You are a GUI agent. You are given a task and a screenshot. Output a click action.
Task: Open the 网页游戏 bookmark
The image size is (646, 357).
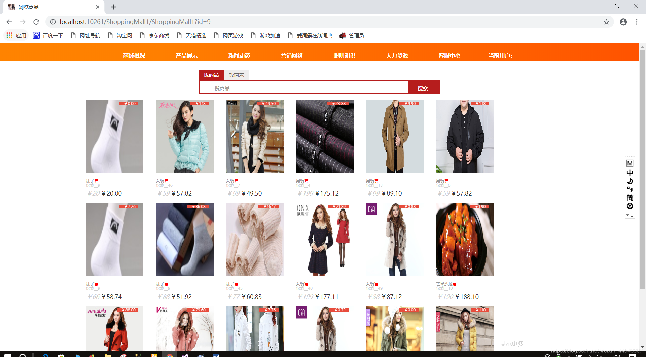click(x=228, y=35)
